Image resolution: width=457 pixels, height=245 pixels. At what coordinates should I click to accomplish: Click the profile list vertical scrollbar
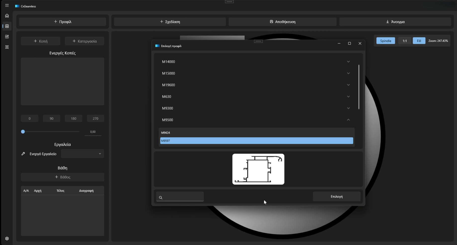pyautogui.click(x=359, y=87)
